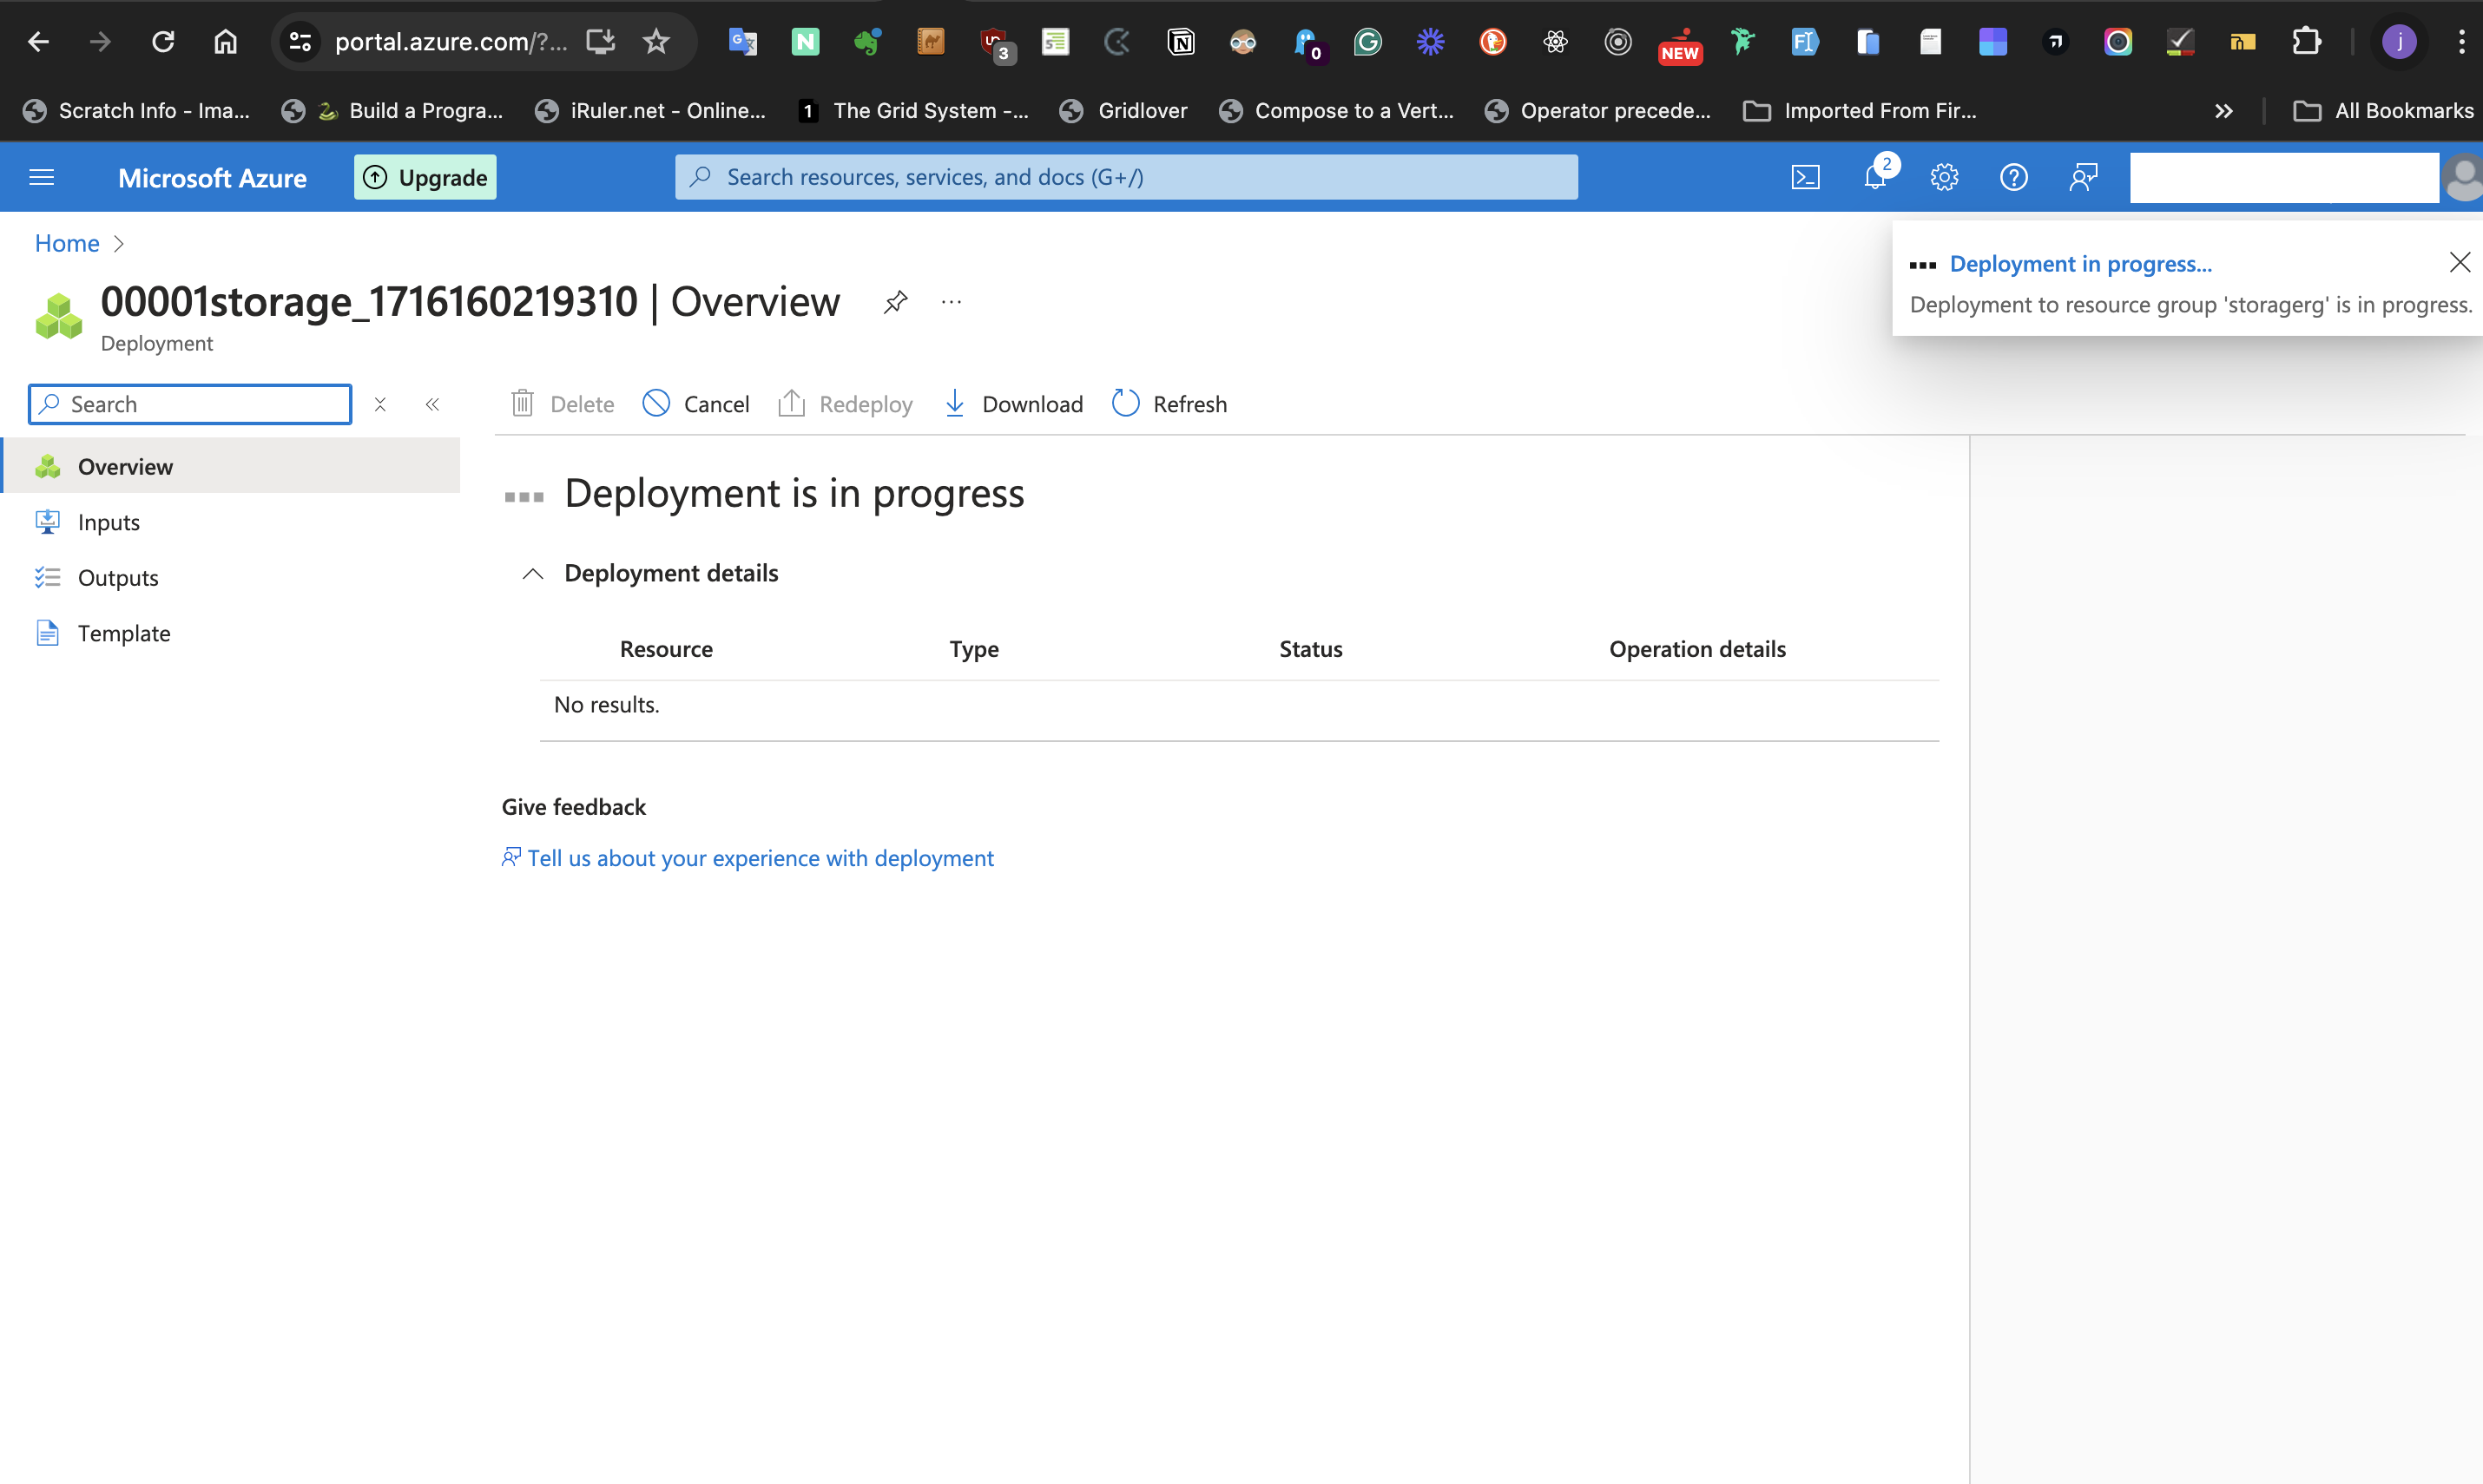Screen dimensions: 2483x1484
Task: Click the global resources search field
Action: (1124, 176)
